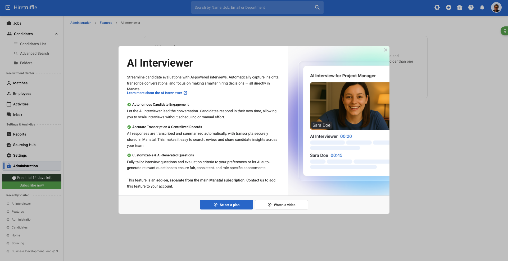Click the Hiretruffle brand name
The height and width of the screenshot is (261, 508).
pyautogui.click(x=25, y=7)
